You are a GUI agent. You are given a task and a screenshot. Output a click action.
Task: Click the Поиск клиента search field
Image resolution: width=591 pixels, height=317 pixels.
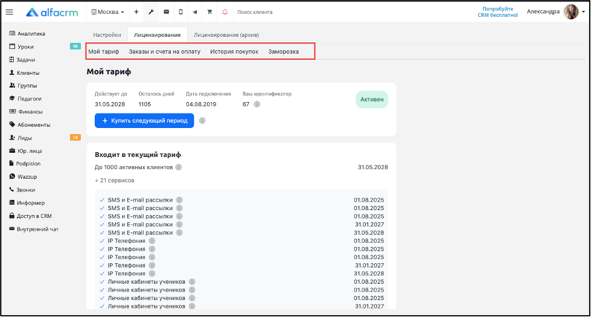click(x=255, y=12)
